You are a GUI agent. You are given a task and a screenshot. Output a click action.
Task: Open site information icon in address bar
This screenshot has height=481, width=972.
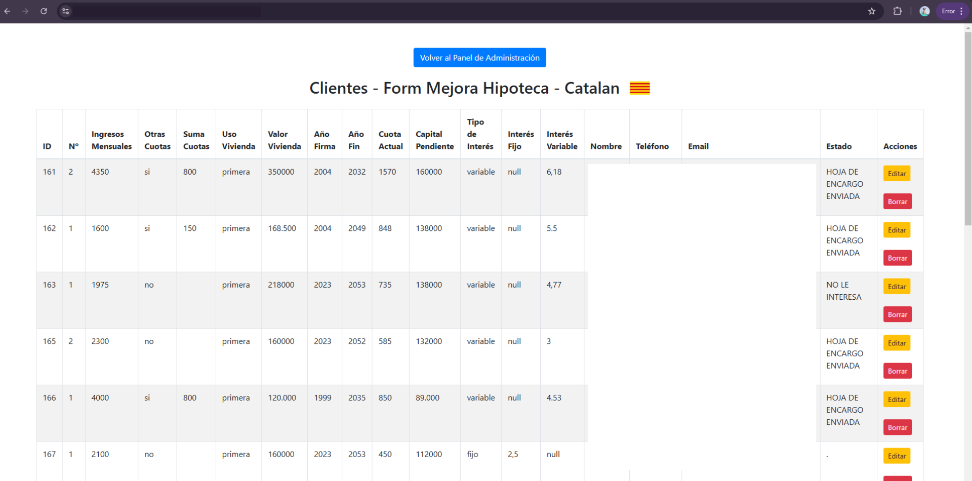(65, 11)
